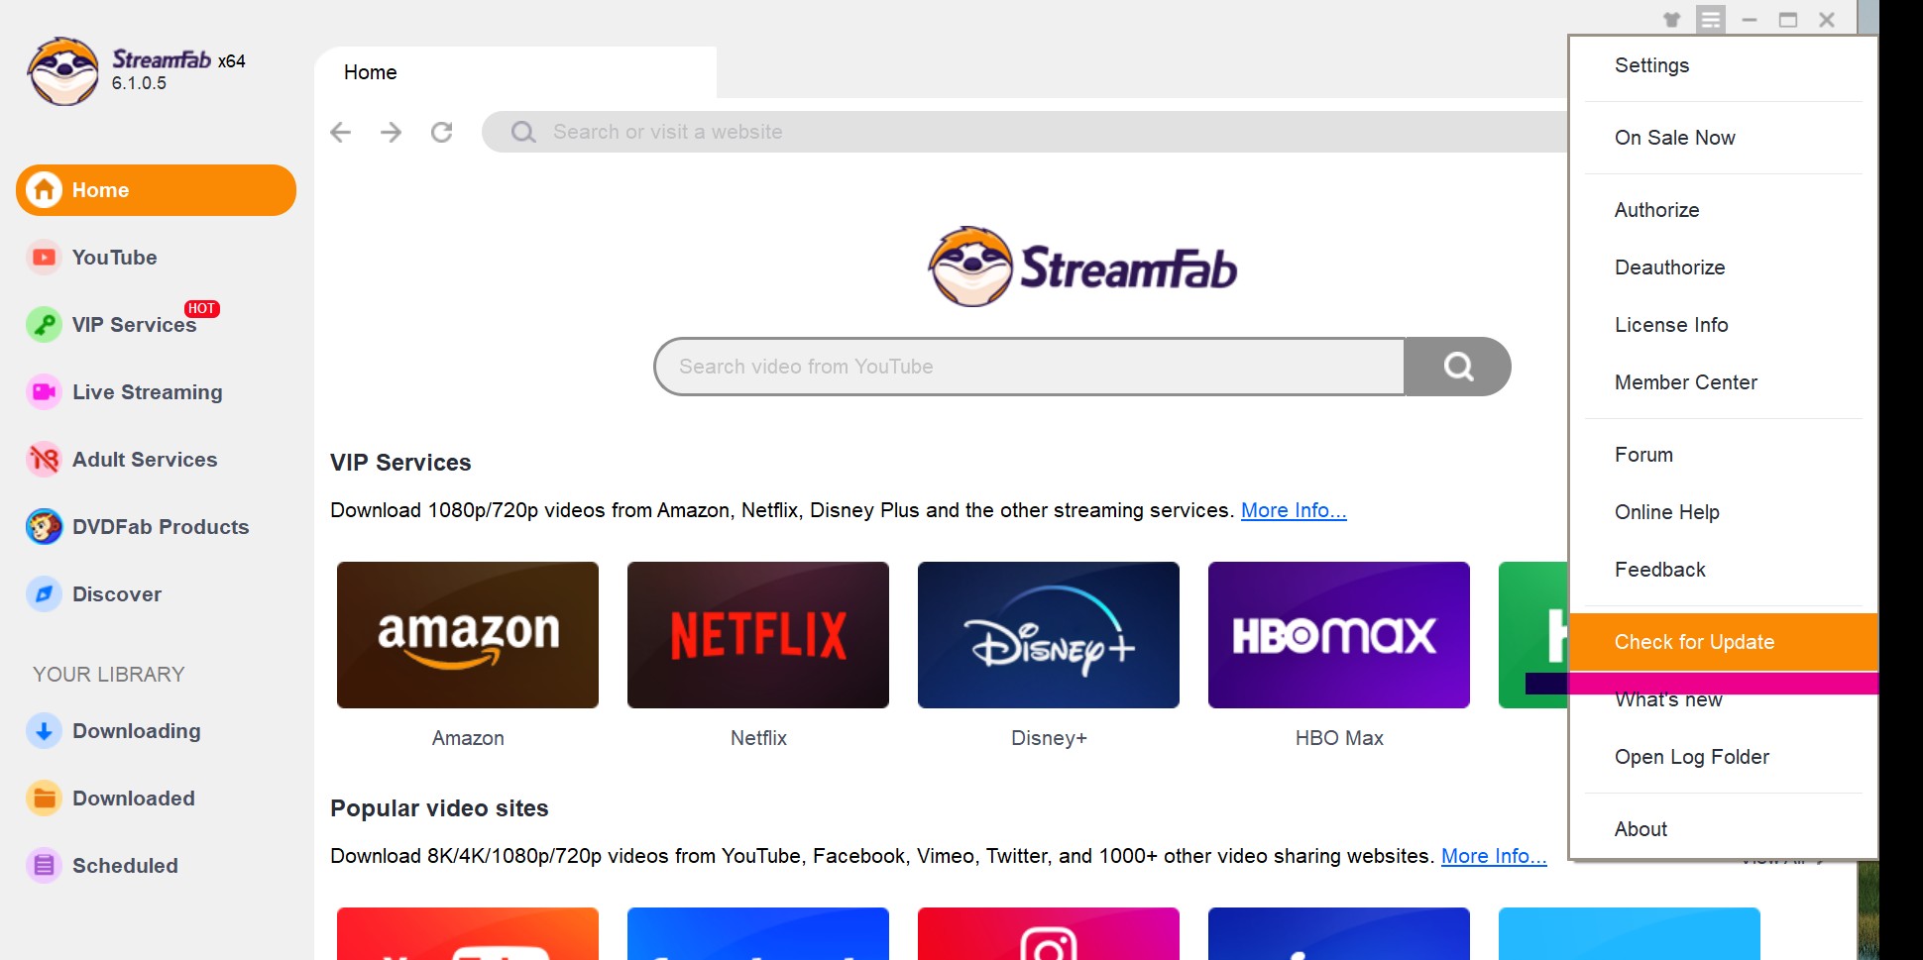Click the Search video from YouTube field
Image resolution: width=1923 pixels, height=960 pixels.
tap(1030, 367)
